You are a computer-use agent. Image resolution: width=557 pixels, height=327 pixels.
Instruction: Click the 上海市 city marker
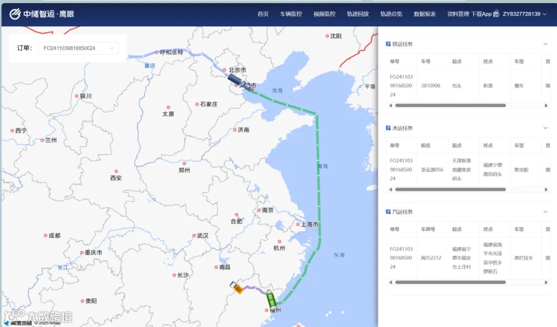pos(298,224)
